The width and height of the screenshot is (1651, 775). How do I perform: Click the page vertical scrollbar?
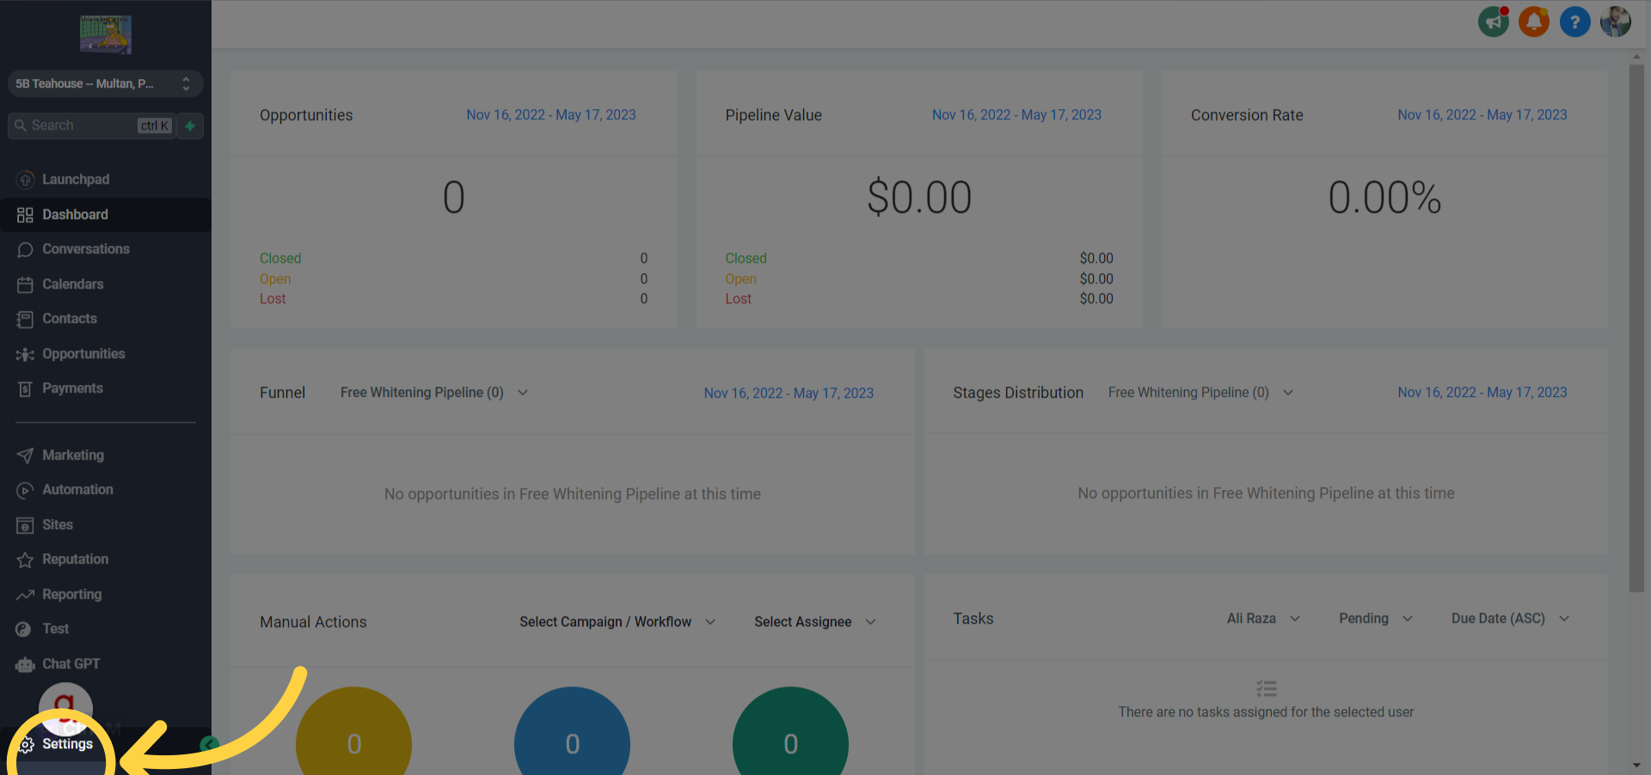pyautogui.click(x=1636, y=328)
